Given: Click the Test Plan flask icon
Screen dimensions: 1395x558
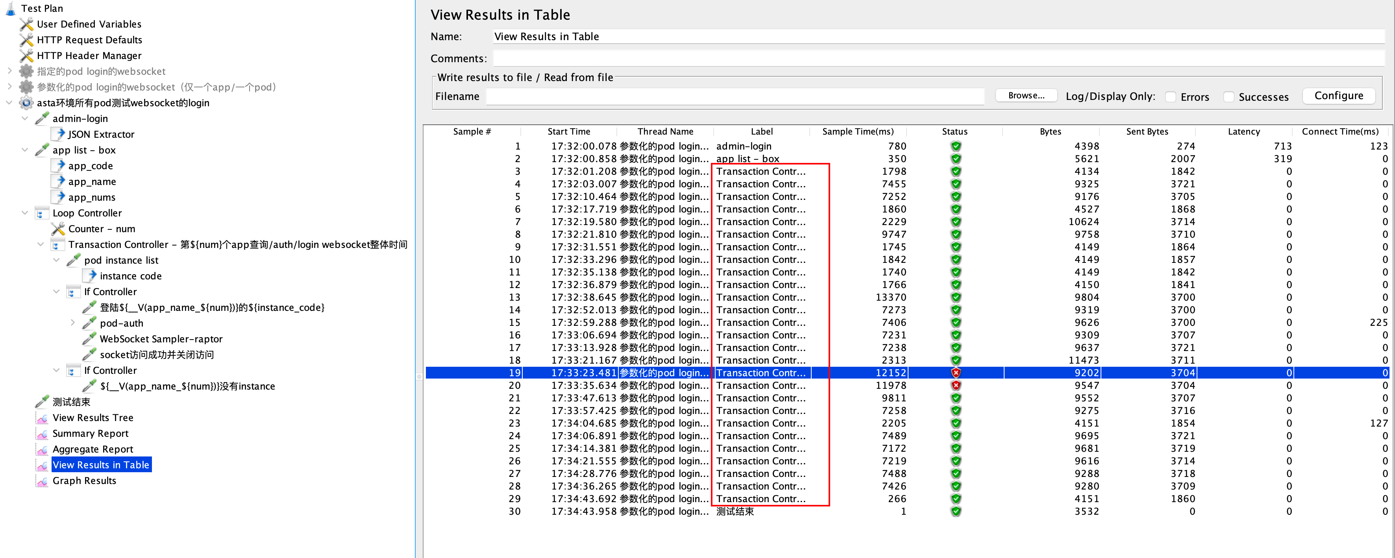Looking at the screenshot, I should point(11,8).
